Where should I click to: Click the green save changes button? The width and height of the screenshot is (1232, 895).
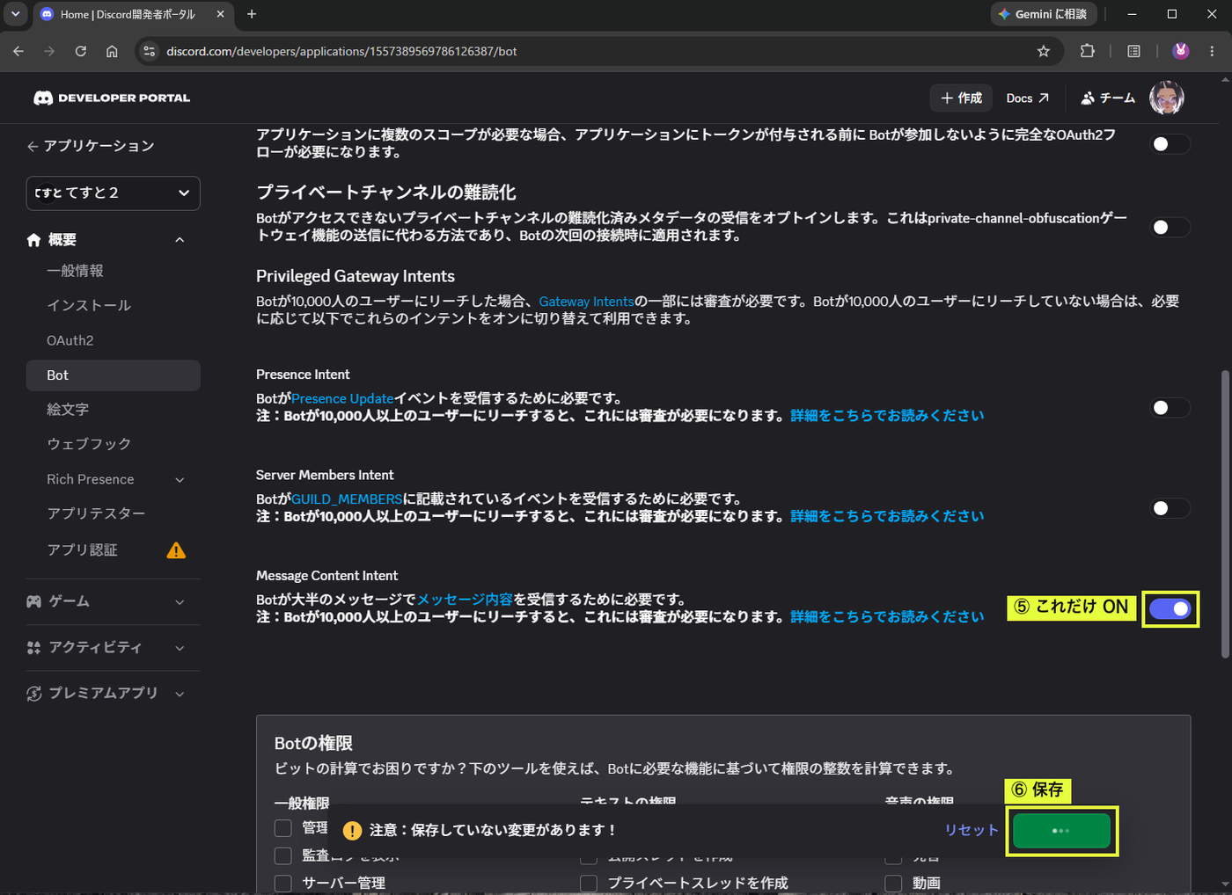tap(1061, 831)
